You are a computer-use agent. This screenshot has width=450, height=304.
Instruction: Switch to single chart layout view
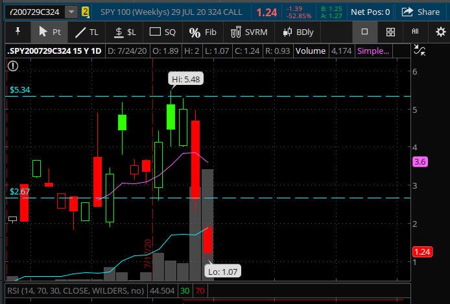point(365,32)
